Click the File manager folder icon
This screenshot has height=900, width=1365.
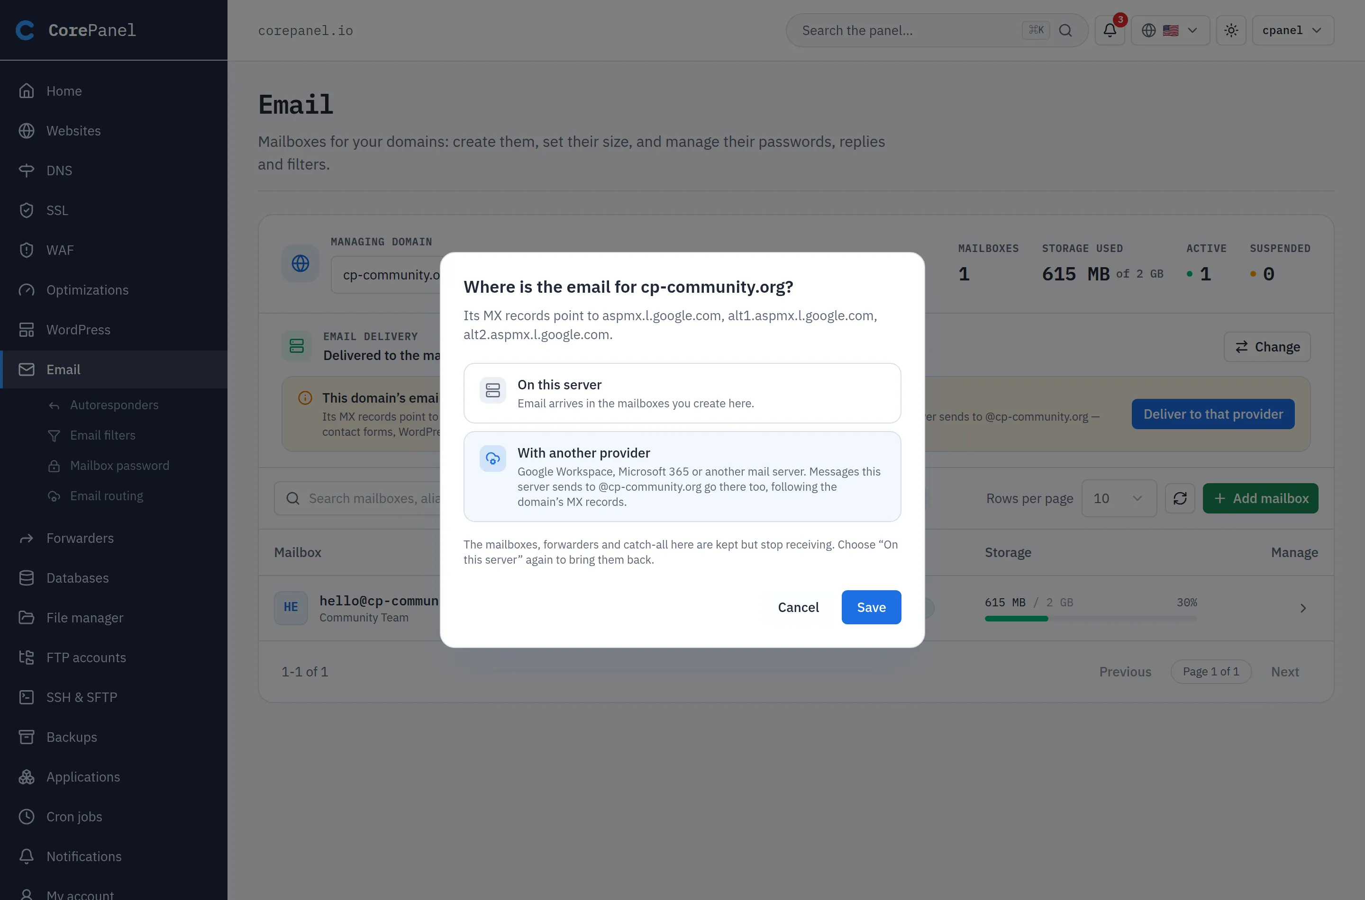(27, 618)
